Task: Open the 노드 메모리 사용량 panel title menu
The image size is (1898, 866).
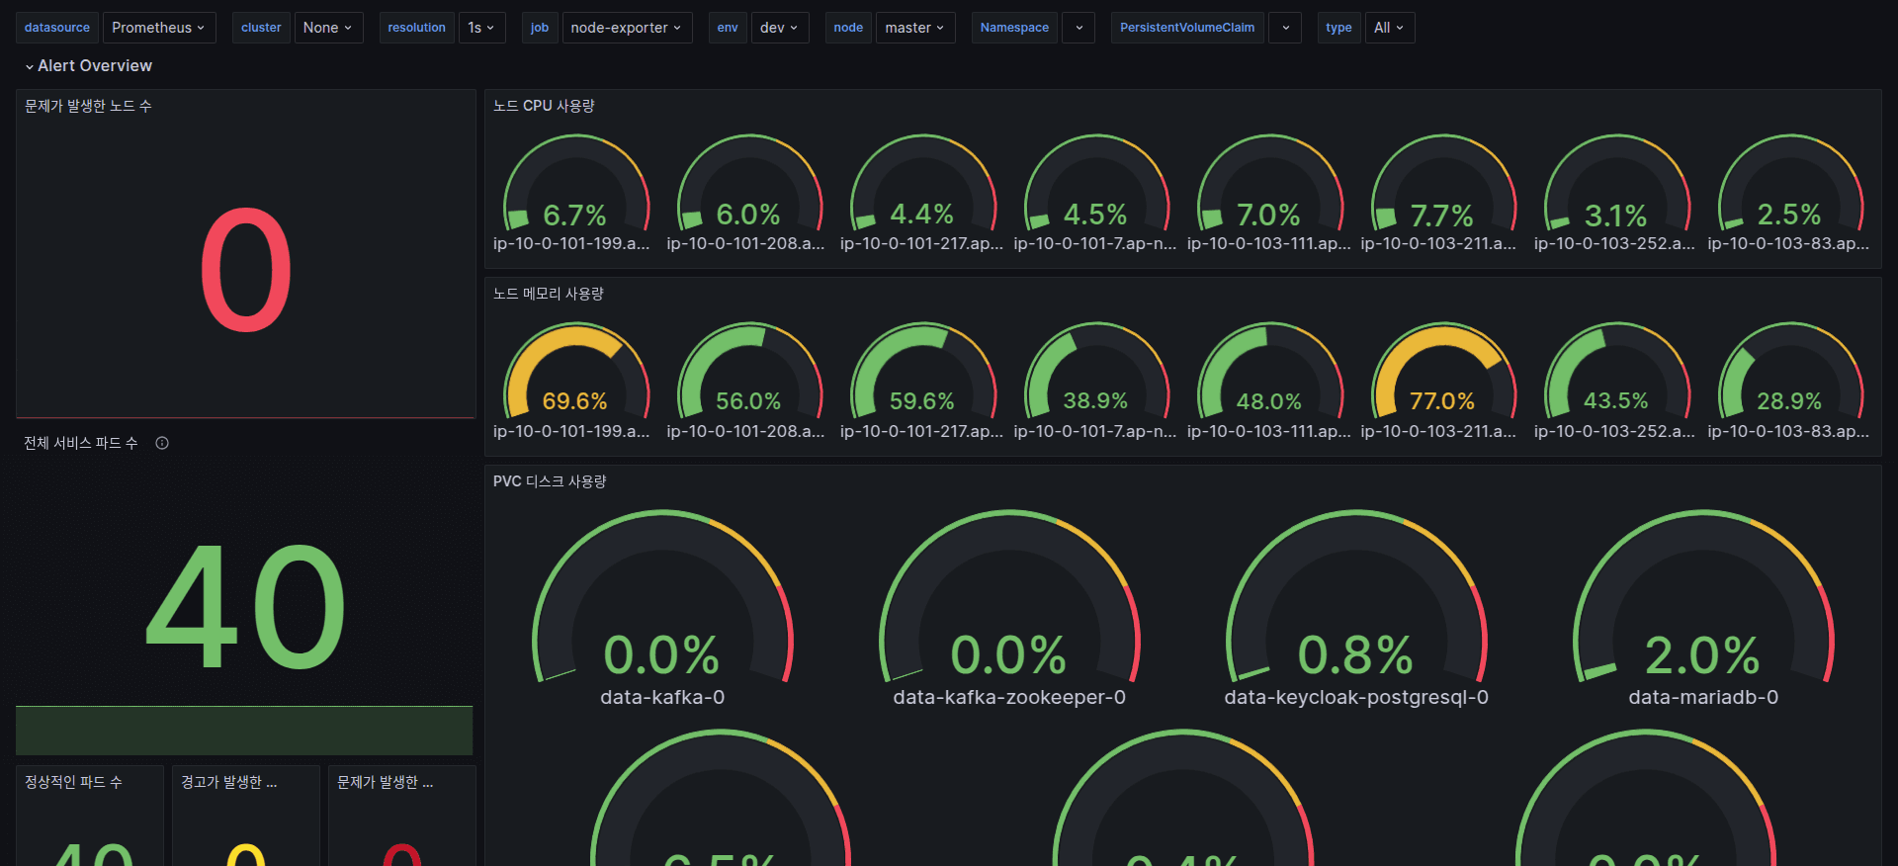Action: pos(548,294)
